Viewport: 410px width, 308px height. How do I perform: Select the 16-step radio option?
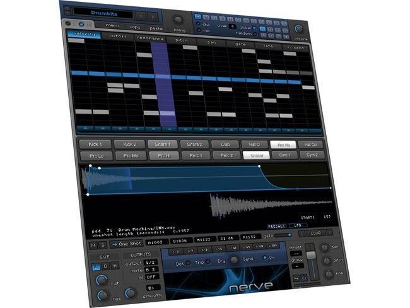[x=81, y=25]
